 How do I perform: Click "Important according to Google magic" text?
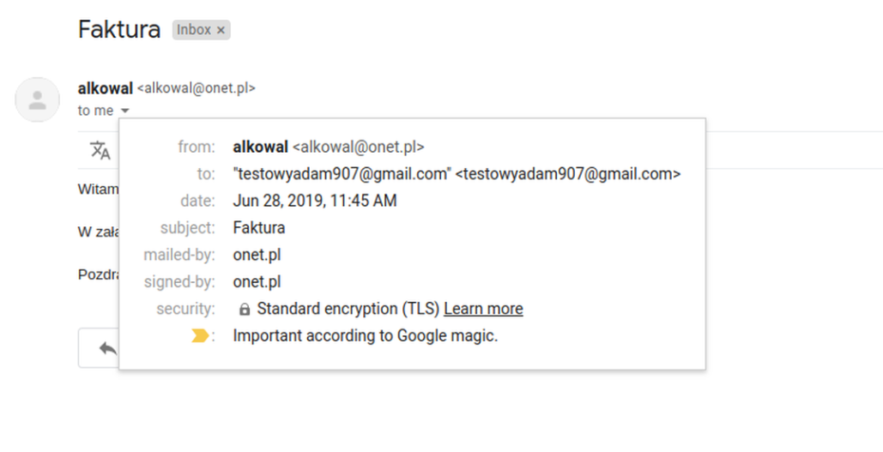point(366,336)
